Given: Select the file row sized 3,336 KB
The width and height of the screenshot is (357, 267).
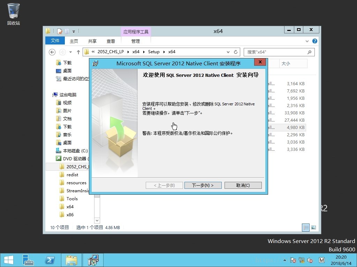Looking at the screenshot, I should click(x=287, y=149).
